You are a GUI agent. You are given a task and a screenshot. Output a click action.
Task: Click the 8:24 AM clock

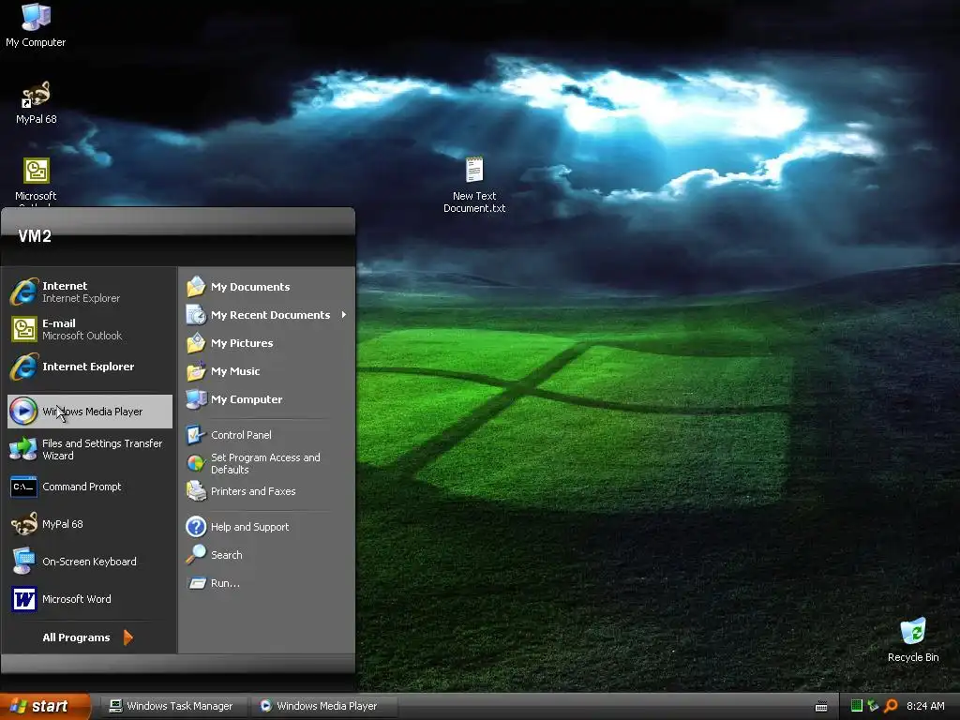click(925, 706)
